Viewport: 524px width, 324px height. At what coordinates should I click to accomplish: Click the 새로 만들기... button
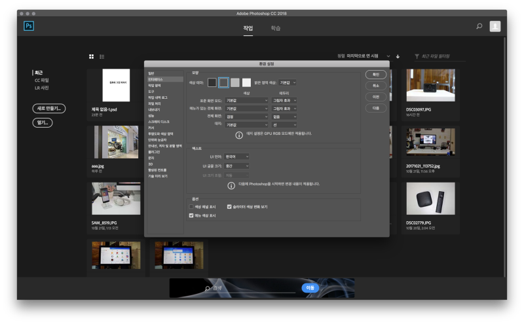click(48, 108)
